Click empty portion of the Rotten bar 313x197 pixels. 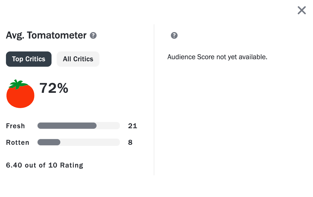tap(90, 142)
